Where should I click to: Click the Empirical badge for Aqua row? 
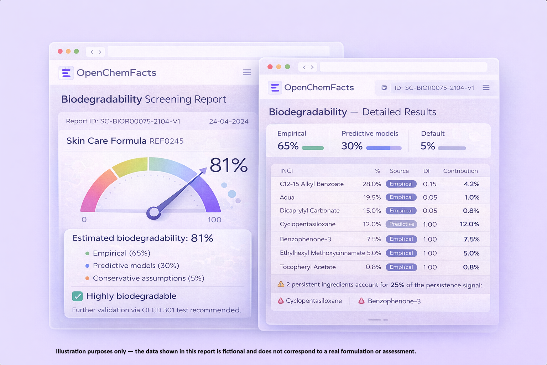[401, 197]
